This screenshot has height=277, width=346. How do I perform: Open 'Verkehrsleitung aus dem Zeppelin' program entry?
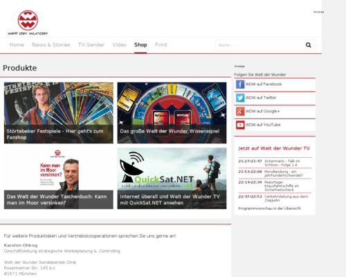pos(286,198)
